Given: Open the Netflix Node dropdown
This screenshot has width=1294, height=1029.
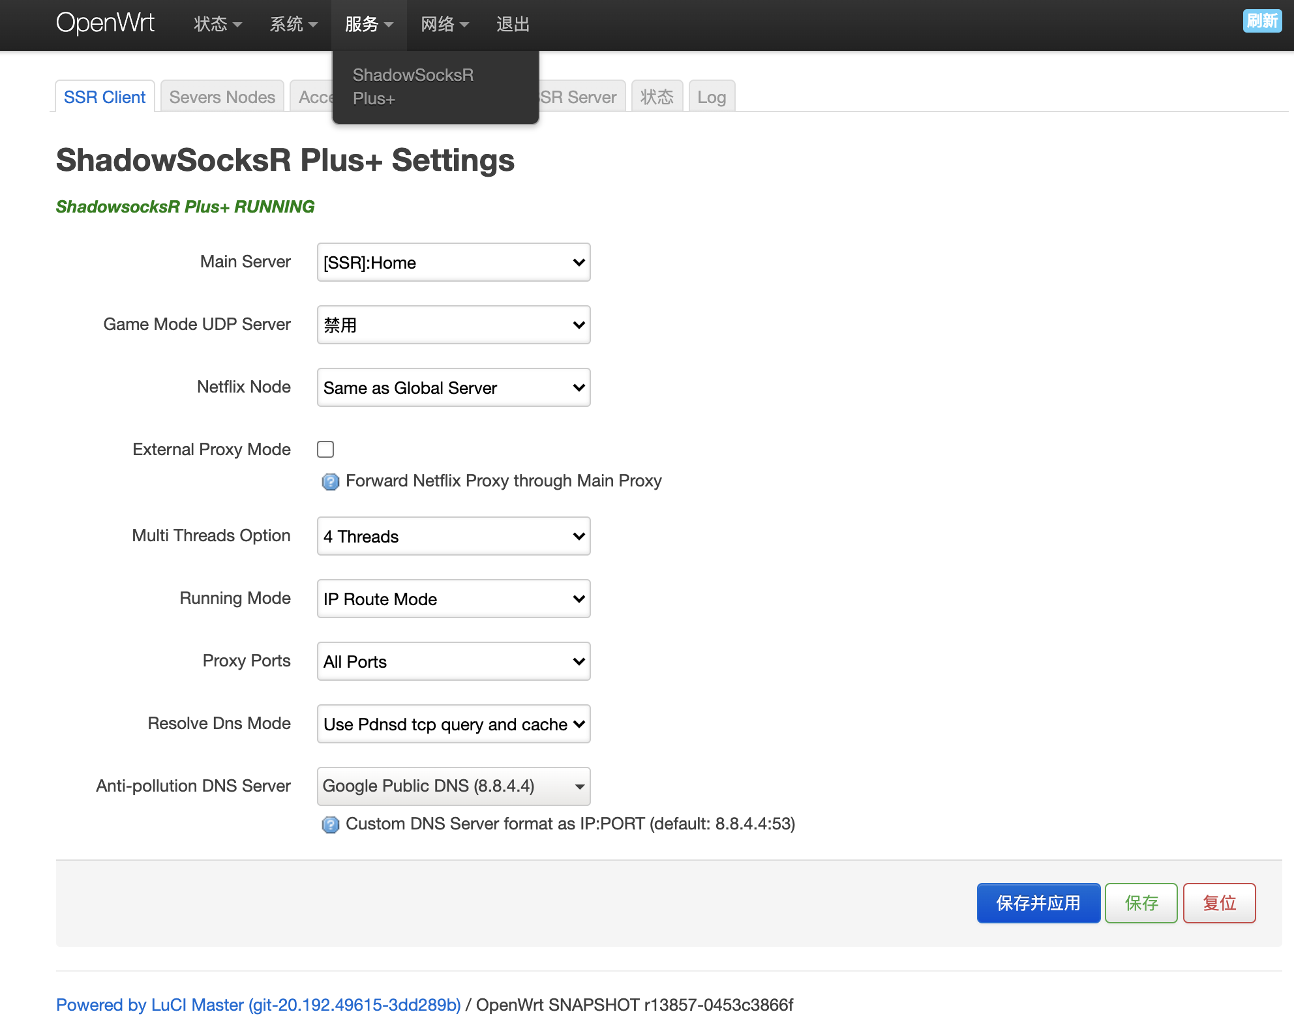Looking at the screenshot, I should point(454,387).
